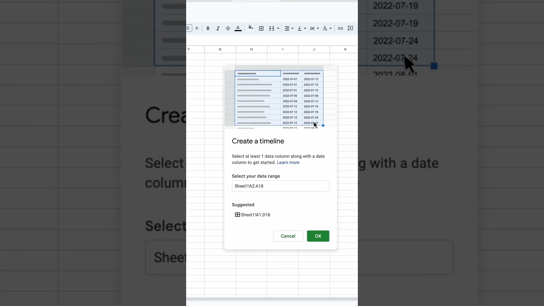Select column G header
544x306 pixels.
(x=220, y=49)
